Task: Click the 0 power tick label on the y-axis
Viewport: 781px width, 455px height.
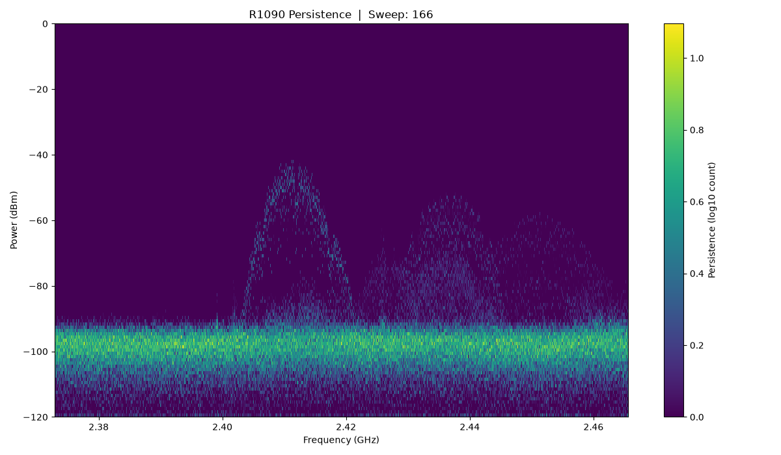Action: click(45, 24)
